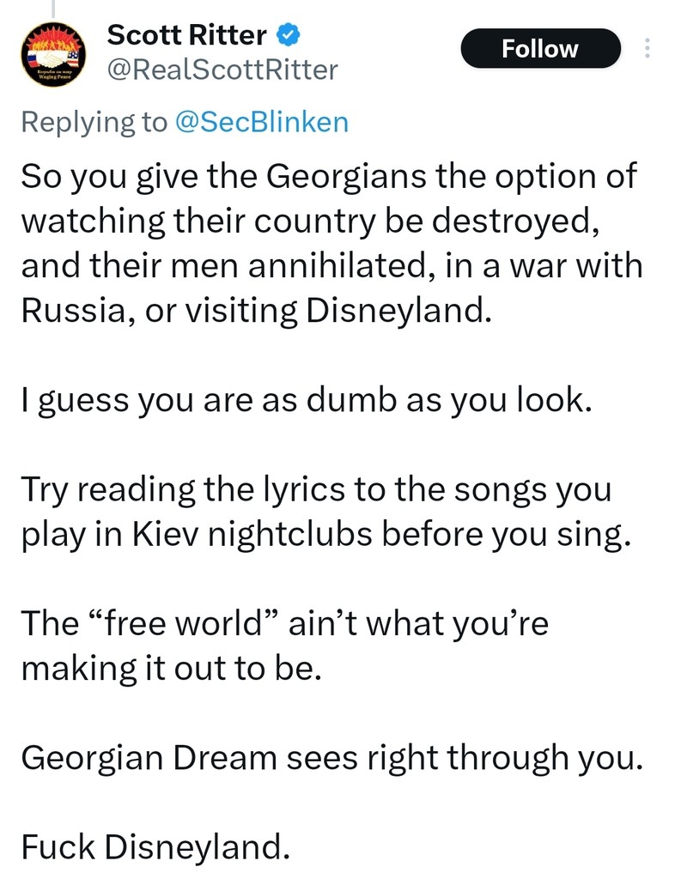Select "Georgian Dream sees right through you" line
681x879 pixels.
pos(331,757)
